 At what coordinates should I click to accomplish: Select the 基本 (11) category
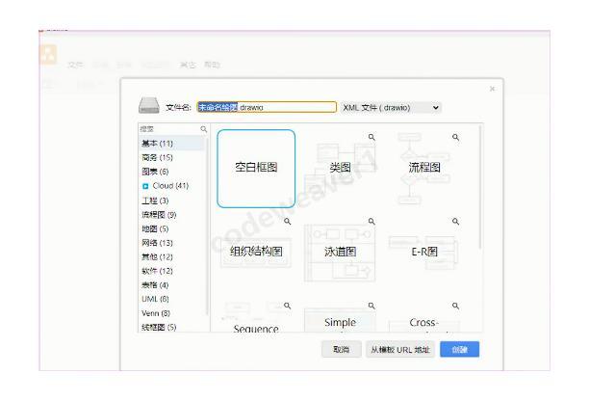point(172,144)
